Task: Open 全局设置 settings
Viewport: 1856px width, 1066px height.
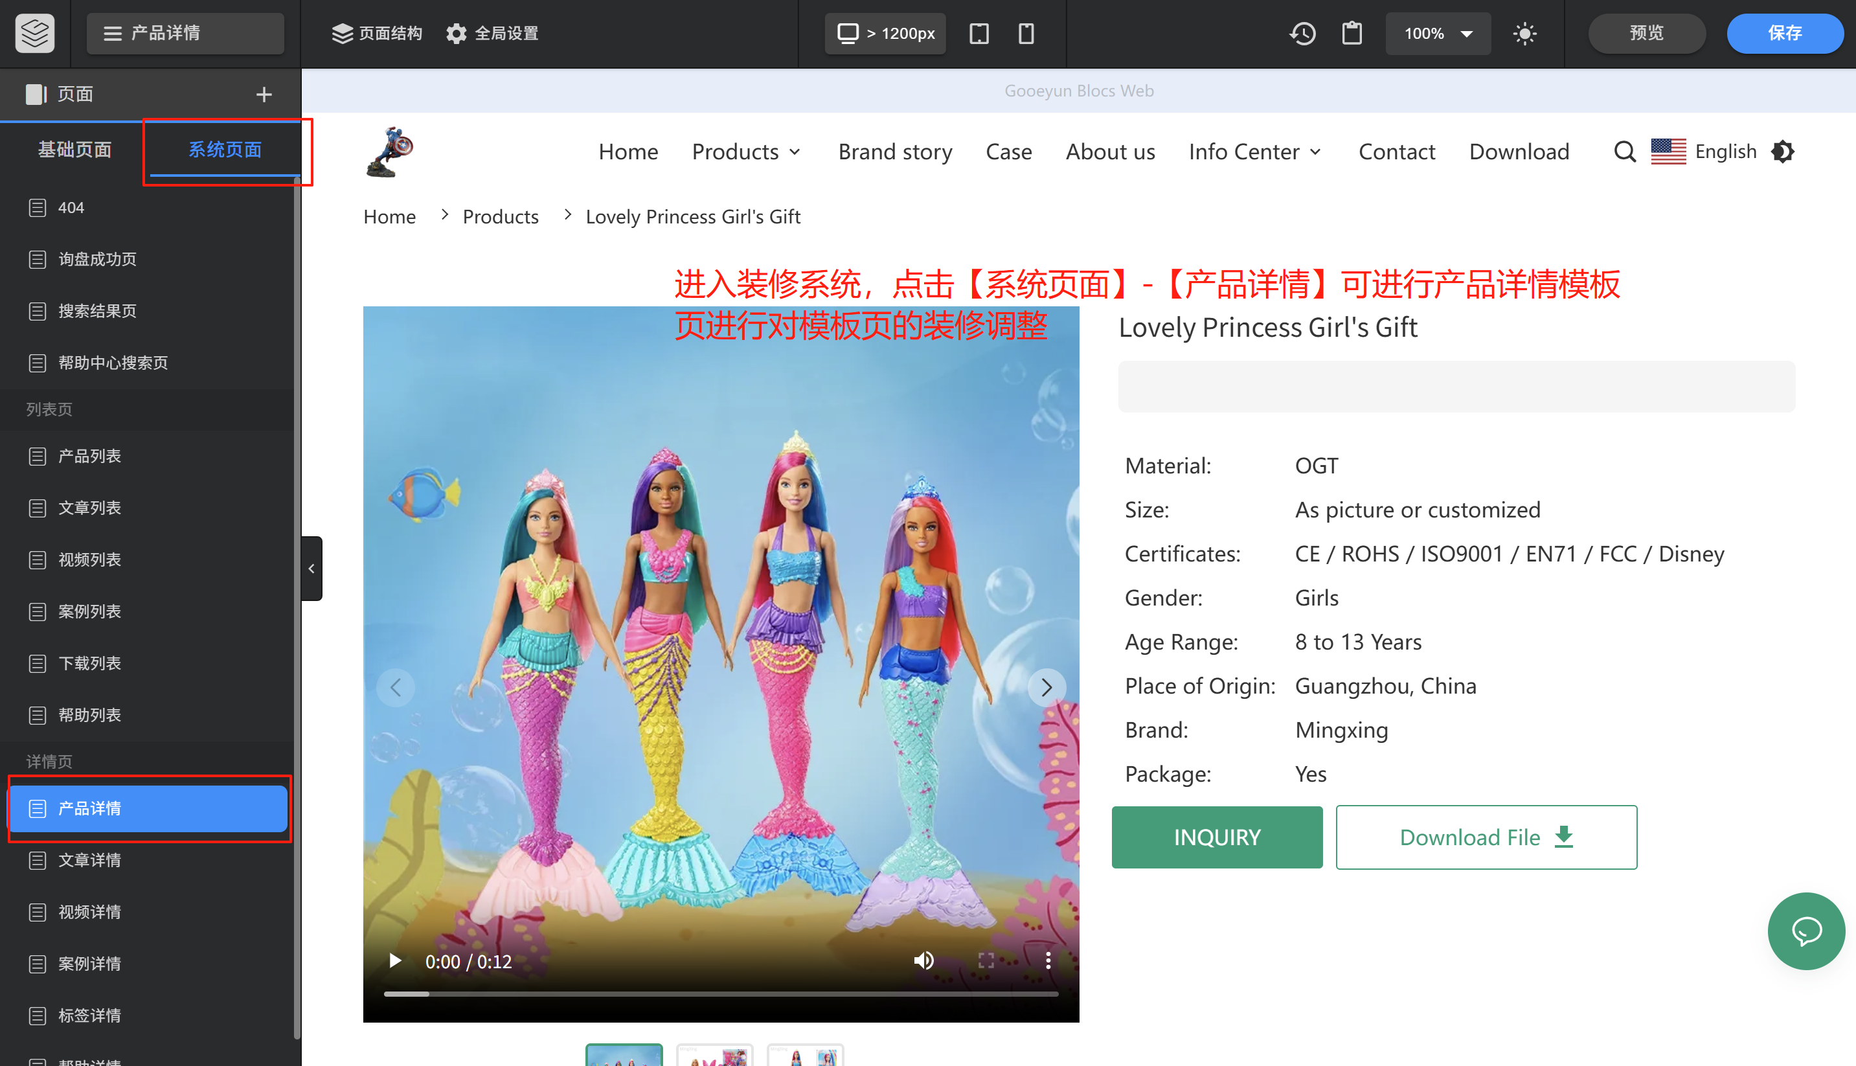Action: (490, 33)
